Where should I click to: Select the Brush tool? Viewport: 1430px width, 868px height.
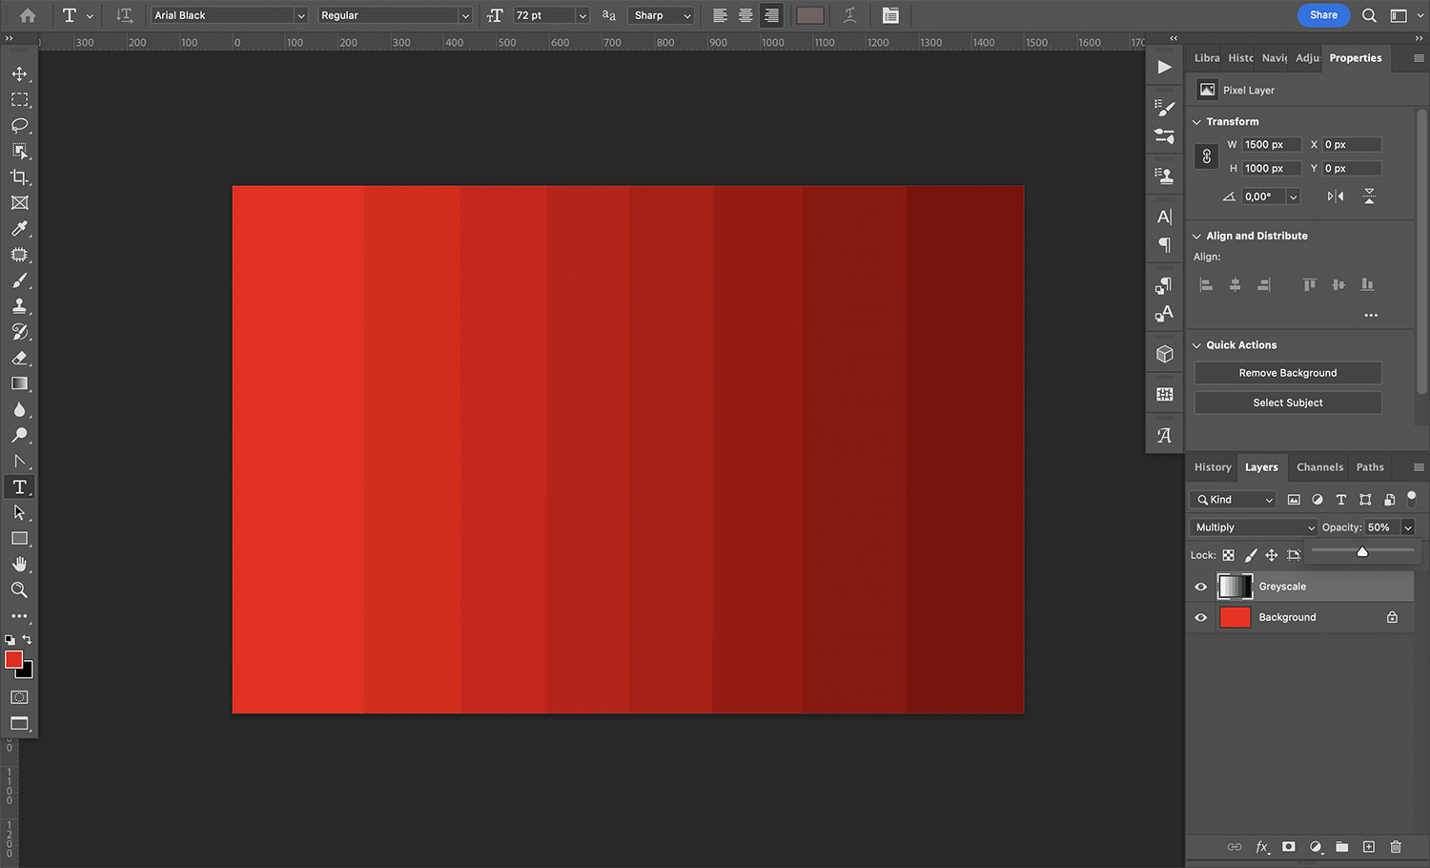19,279
